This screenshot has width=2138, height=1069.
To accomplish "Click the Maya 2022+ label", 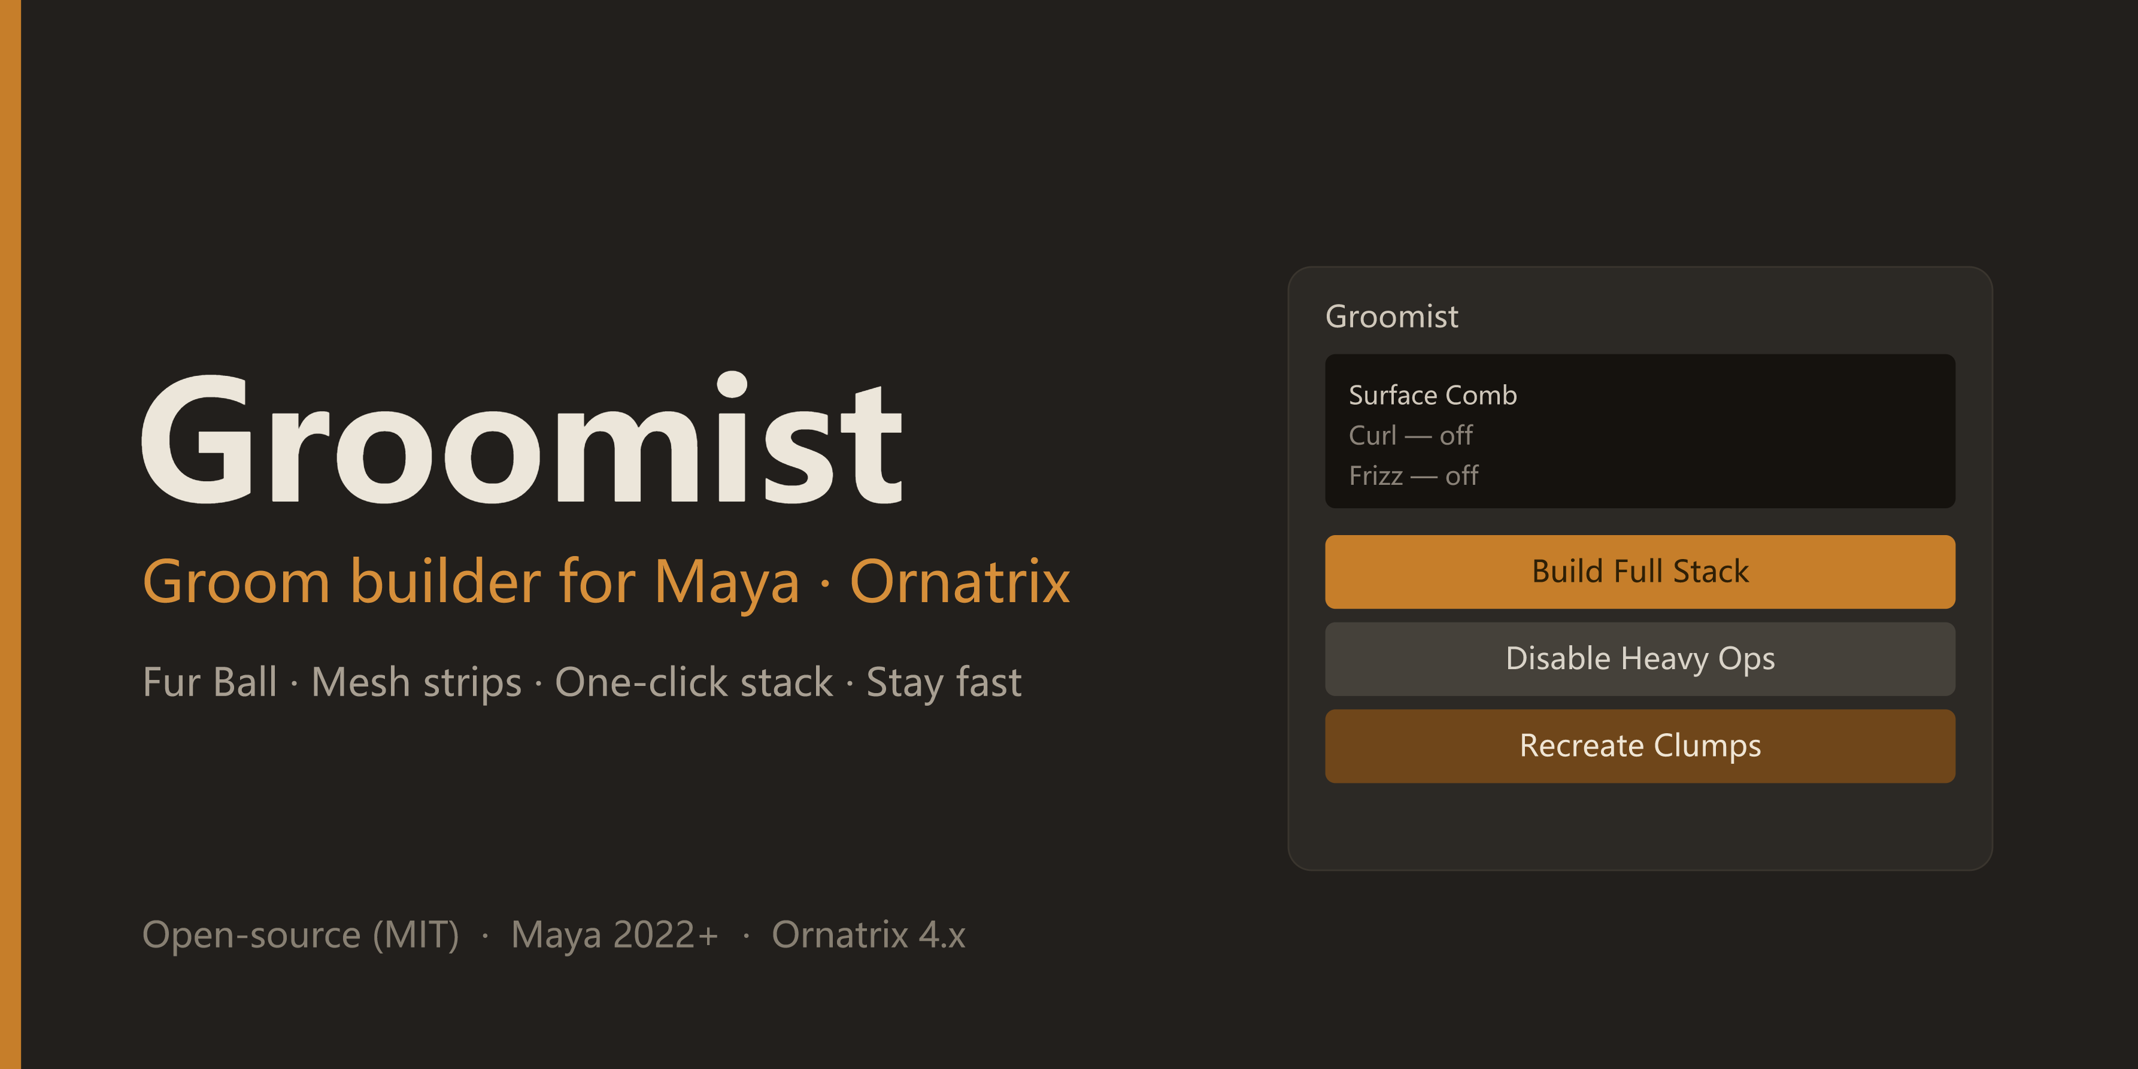I will coord(614,936).
